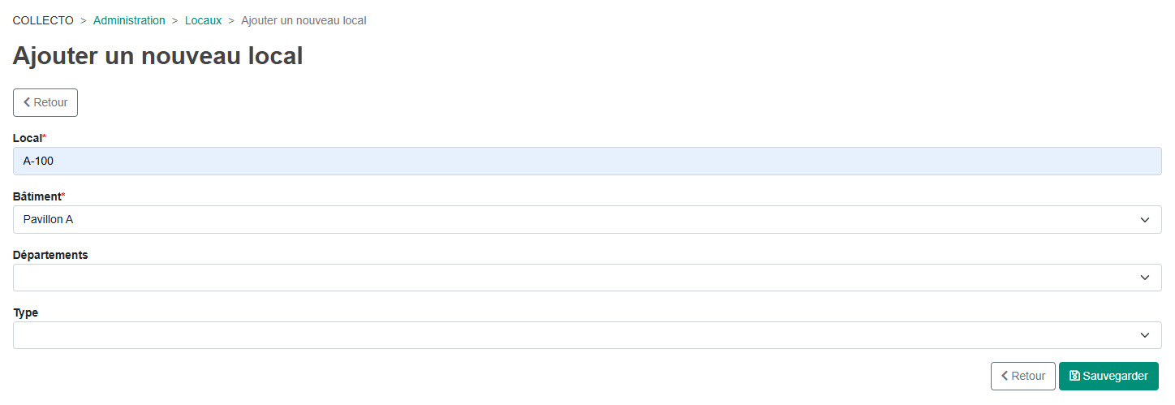Click the down arrow of the Départements field
This screenshot has height=405, width=1175.
point(1144,278)
